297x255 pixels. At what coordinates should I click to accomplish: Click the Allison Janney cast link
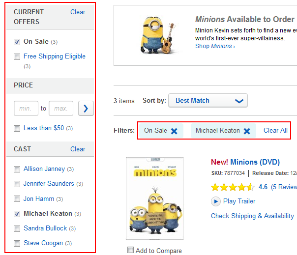click(44, 169)
